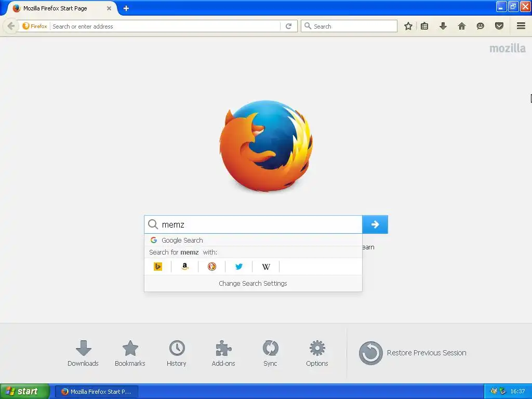This screenshot has width=532, height=399.
Task: Open the Firefox Hello chat smiley icon
Action: click(480, 26)
